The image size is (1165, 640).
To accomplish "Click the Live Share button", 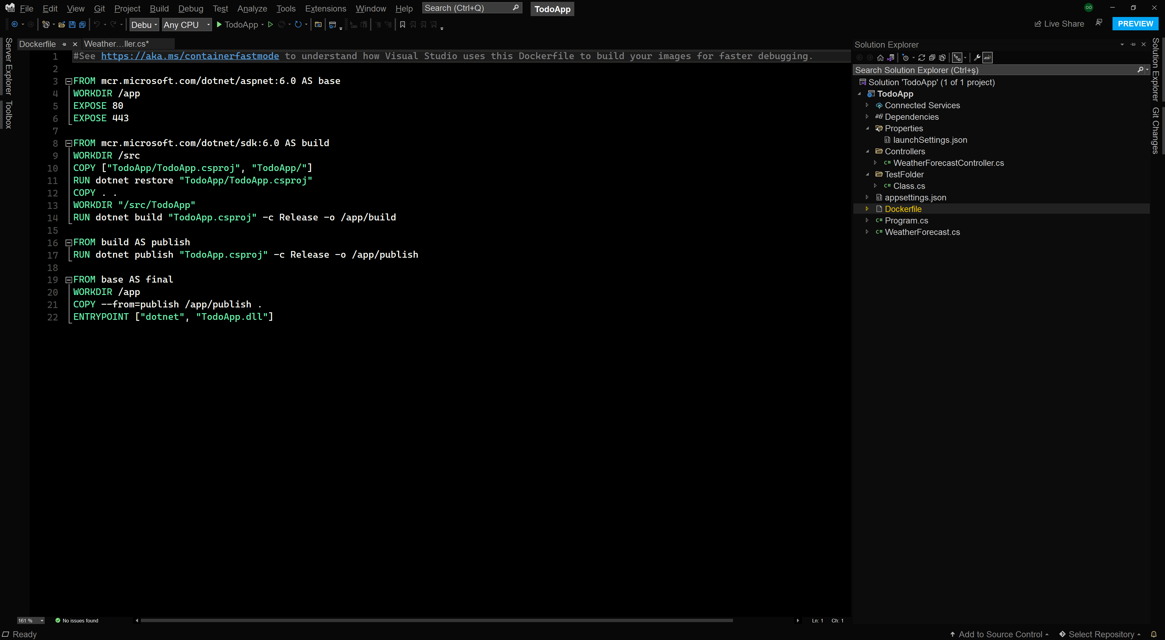I will click(x=1059, y=24).
